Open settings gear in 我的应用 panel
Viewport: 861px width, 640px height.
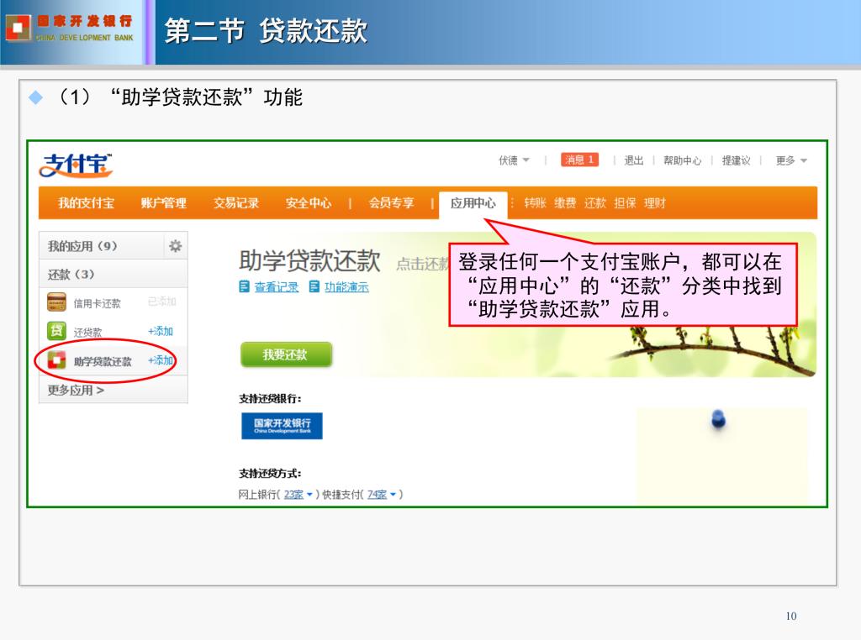click(175, 246)
